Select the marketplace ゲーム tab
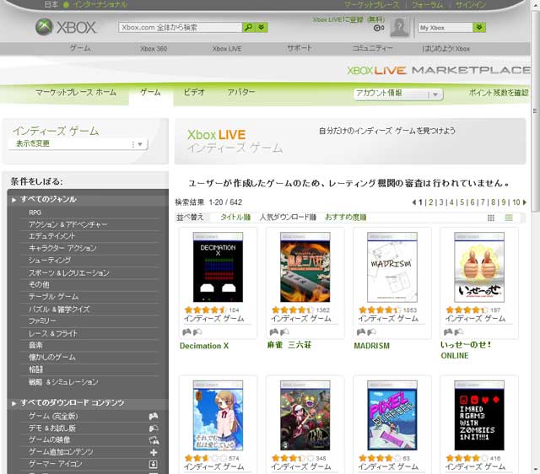 150,92
